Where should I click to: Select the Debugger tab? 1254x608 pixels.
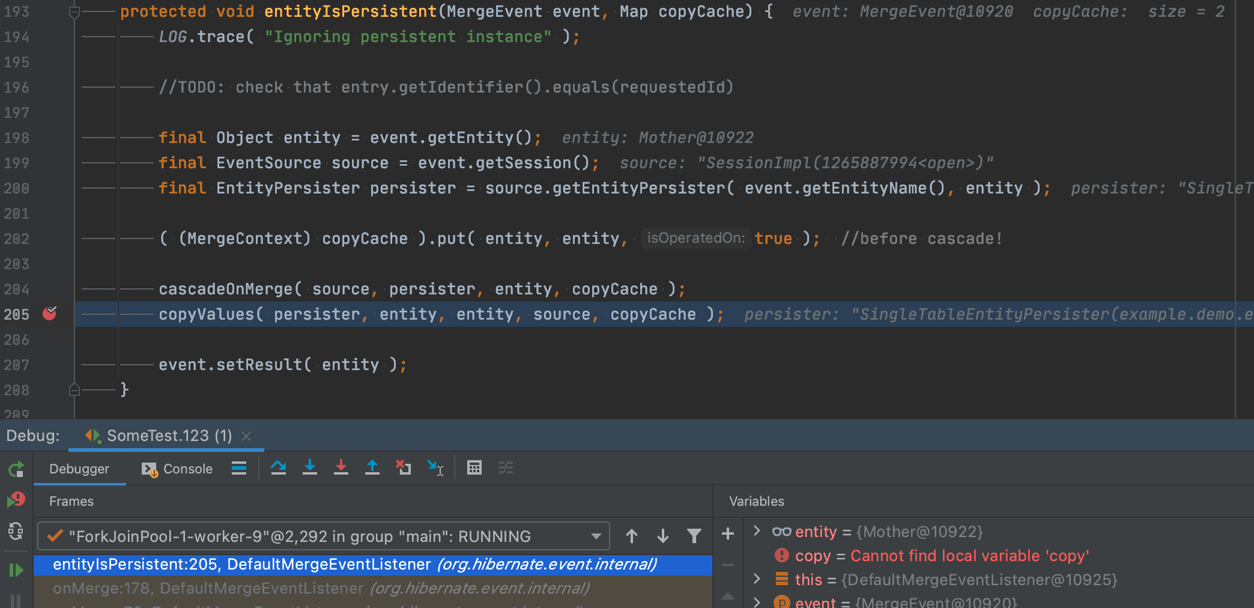79,469
